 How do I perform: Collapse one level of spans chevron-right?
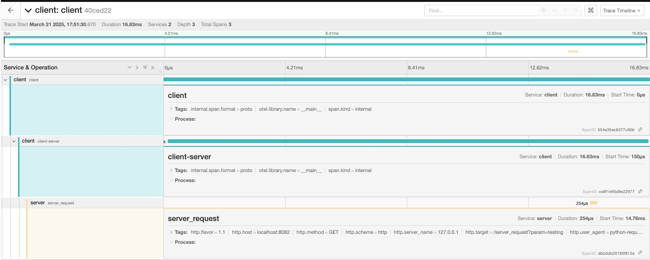point(137,67)
